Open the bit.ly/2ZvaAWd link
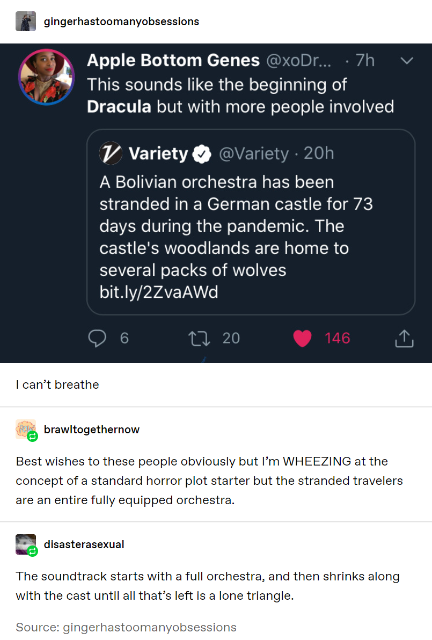 tap(159, 292)
